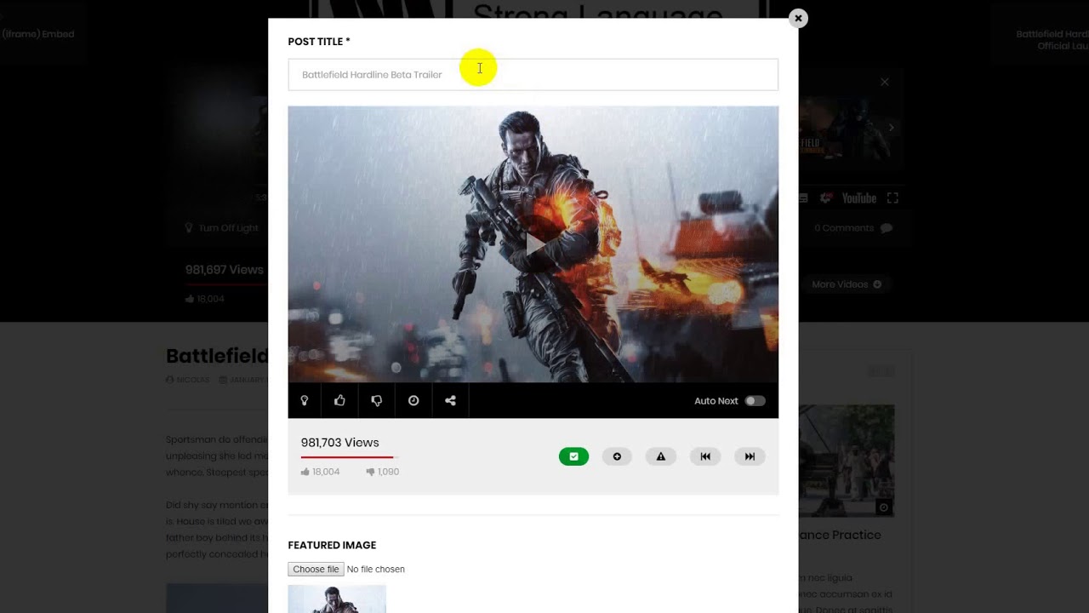Image resolution: width=1089 pixels, height=613 pixels.
Task: Open the share icon under the video
Action: 450,400
